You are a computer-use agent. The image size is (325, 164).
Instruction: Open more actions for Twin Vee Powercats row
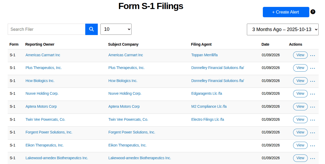coord(313,120)
